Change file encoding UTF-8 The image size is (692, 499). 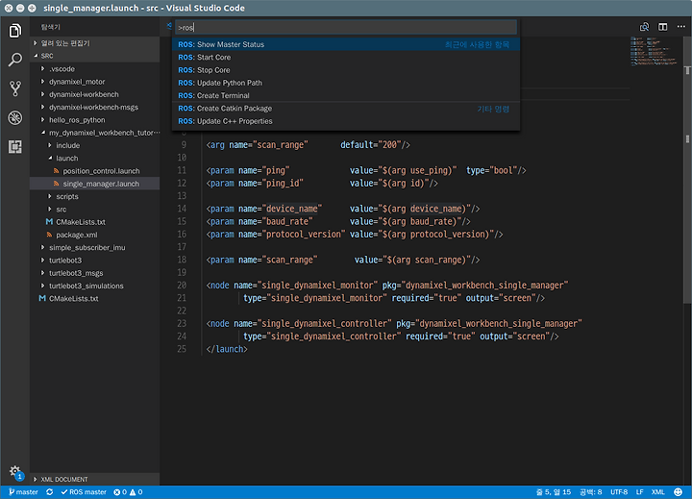pyautogui.click(x=619, y=492)
